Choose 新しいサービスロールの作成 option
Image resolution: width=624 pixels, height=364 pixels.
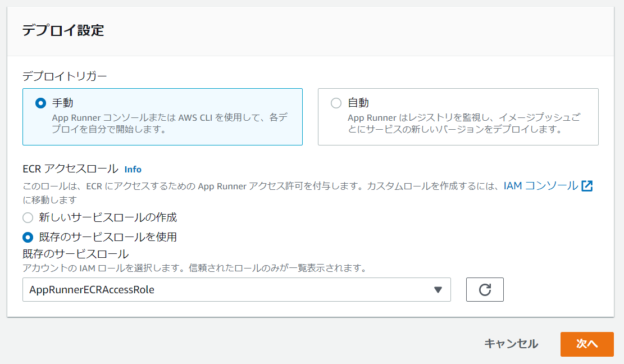tap(28, 217)
